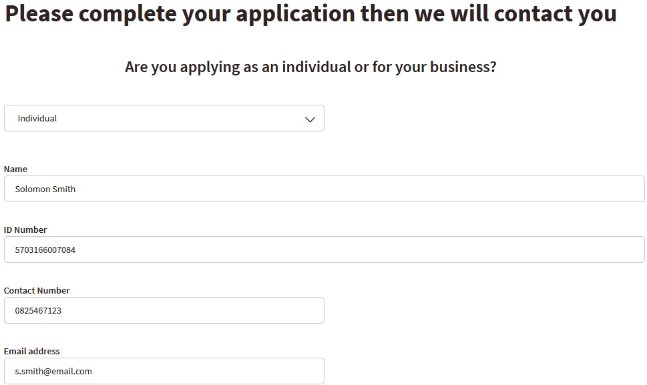Click the chevron arrow on applicant dropdown

310,119
